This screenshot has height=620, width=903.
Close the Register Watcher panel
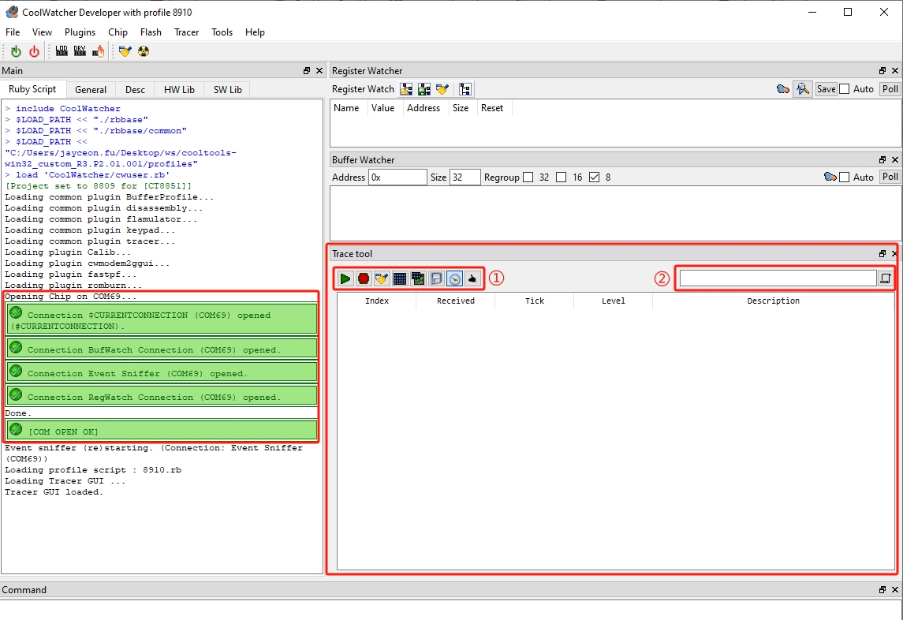click(x=895, y=71)
